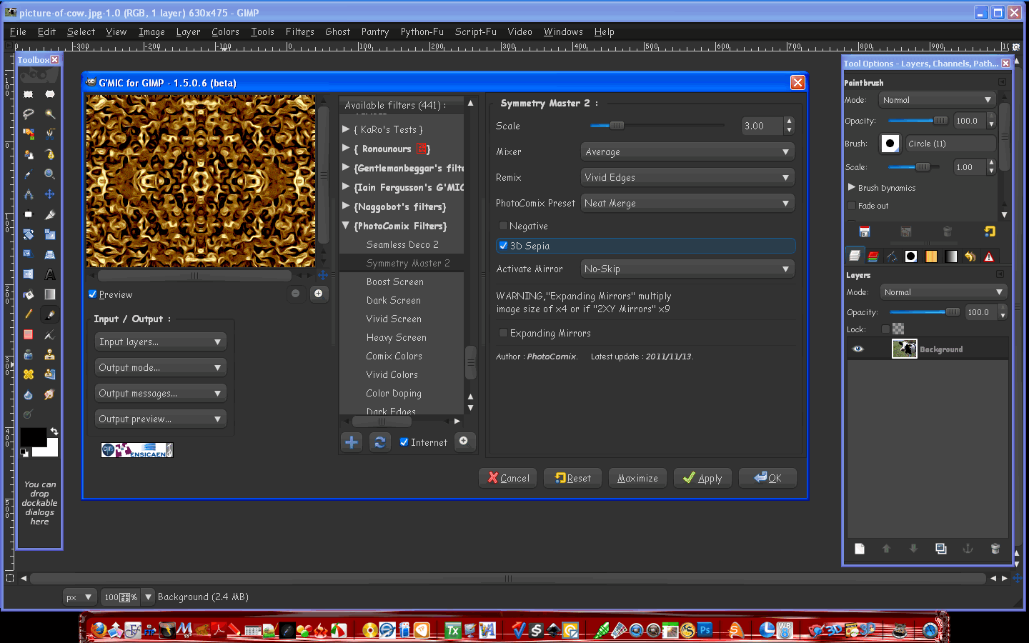Select the Free Select lasso tool
Image resolution: width=1029 pixels, height=643 pixels.
point(29,114)
